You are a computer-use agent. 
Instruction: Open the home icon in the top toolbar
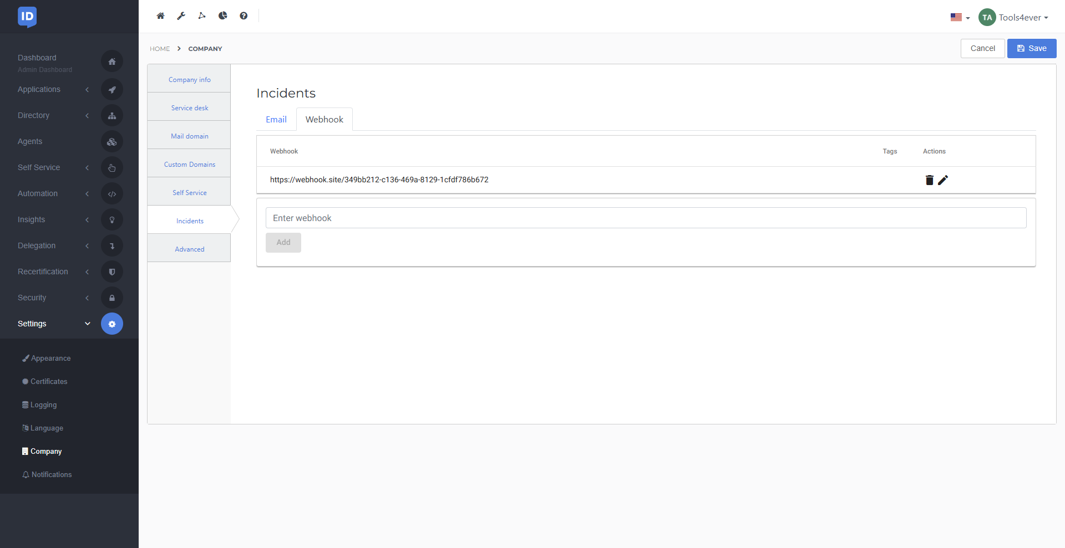tap(160, 16)
